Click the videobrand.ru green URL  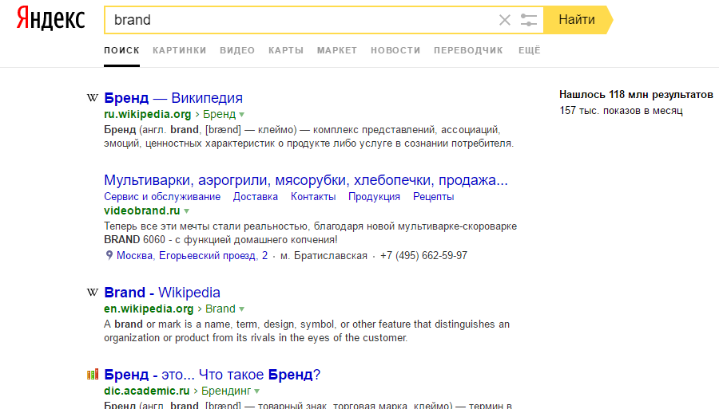141,210
